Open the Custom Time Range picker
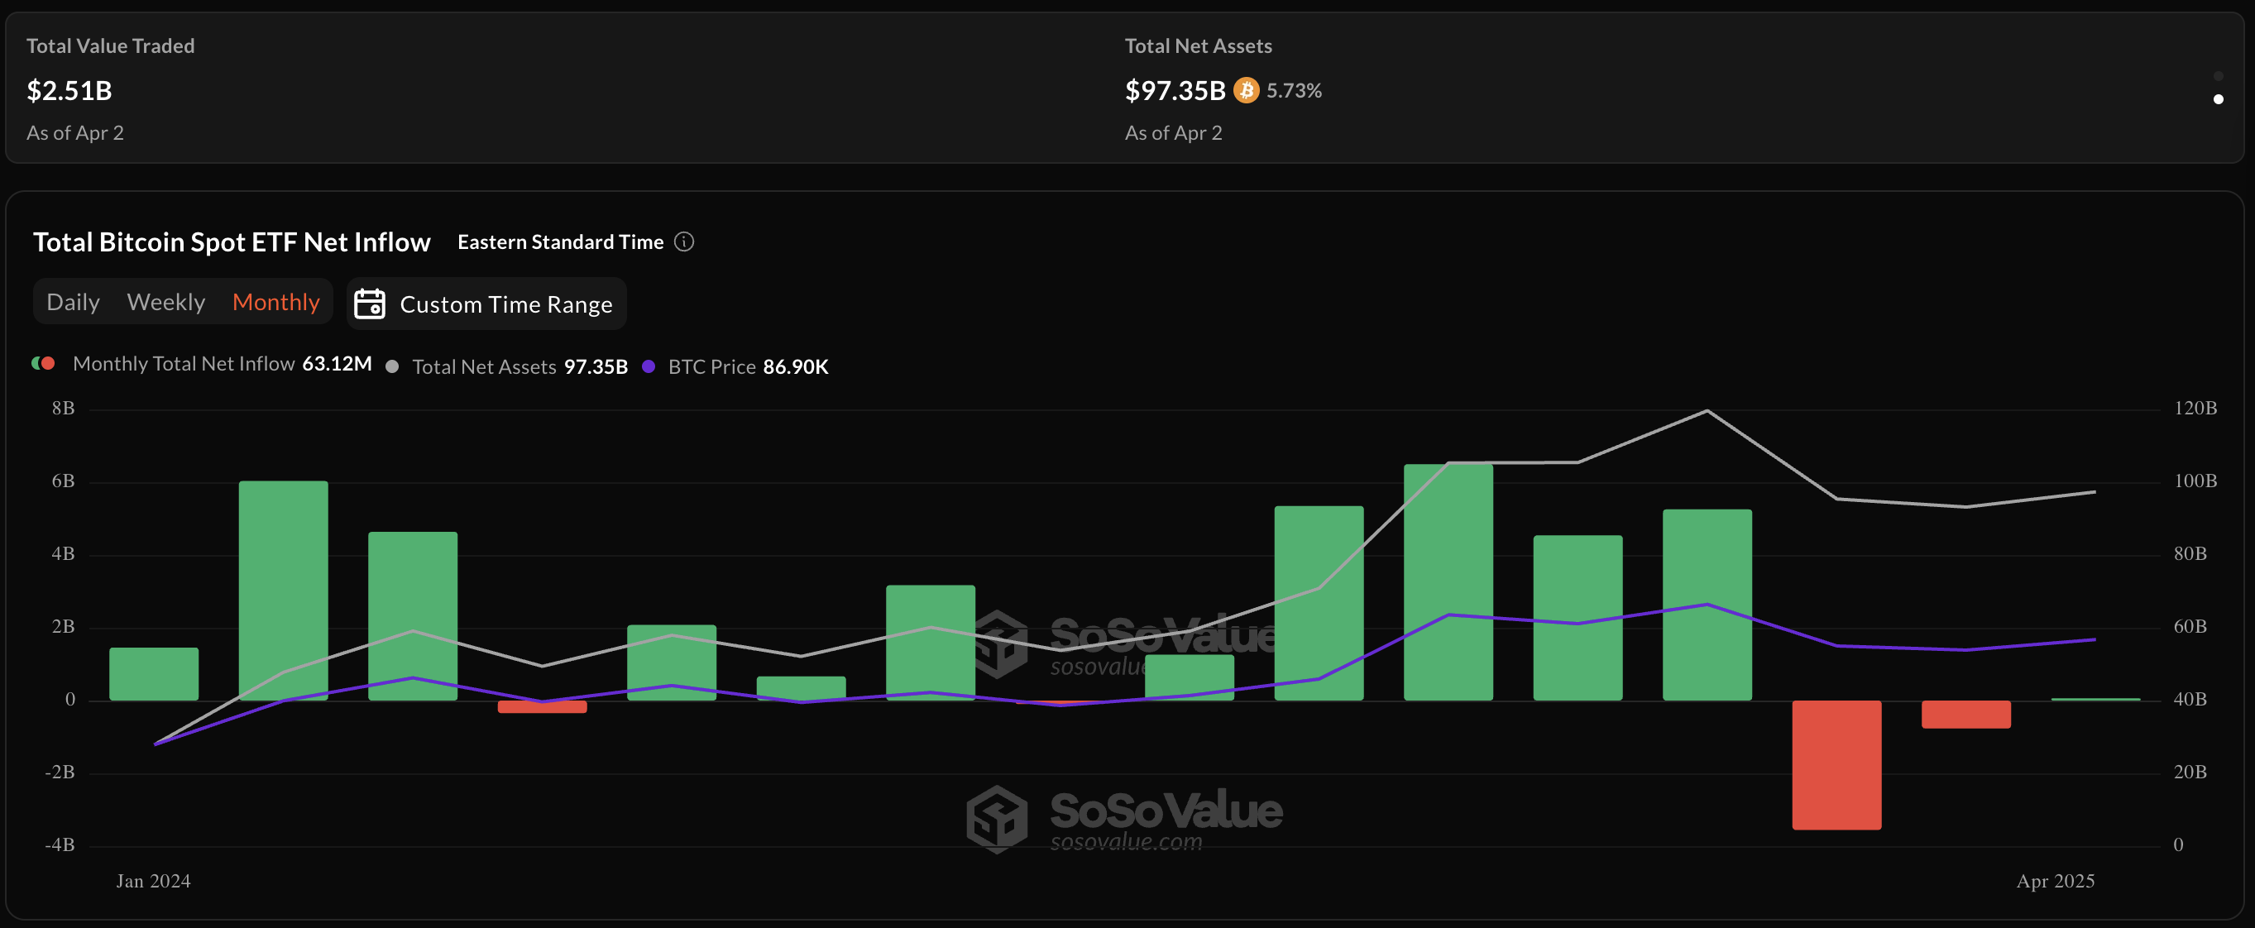The width and height of the screenshot is (2255, 928). (x=505, y=304)
